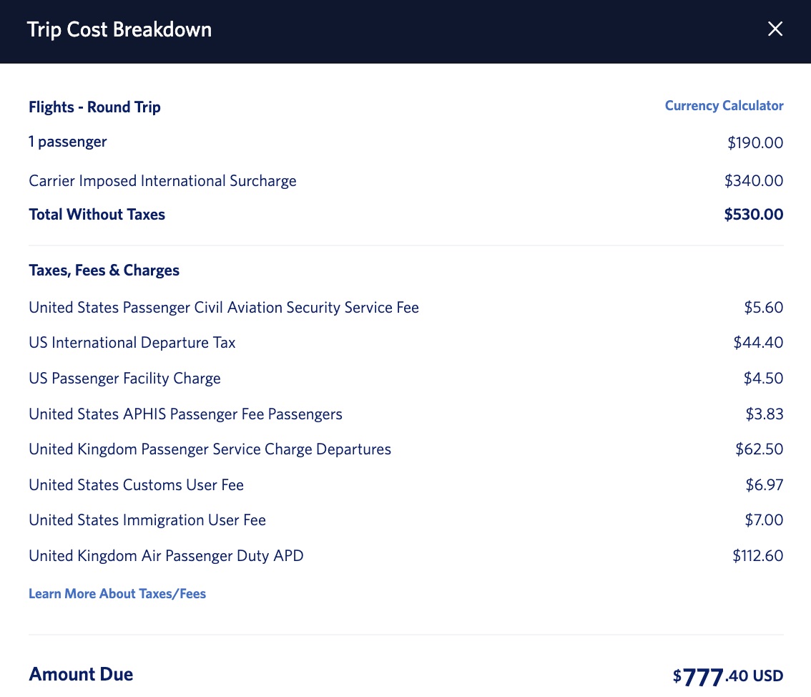This screenshot has width=811, height=697.
Task: Click the $340.00 surcharge amount
Action: pyautogui.click(x=754, y=180)
